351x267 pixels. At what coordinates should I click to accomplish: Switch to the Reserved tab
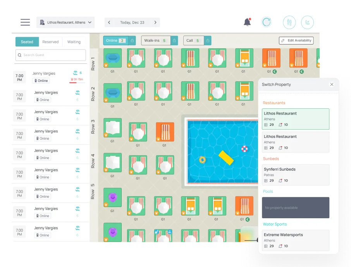click(50, 42)
